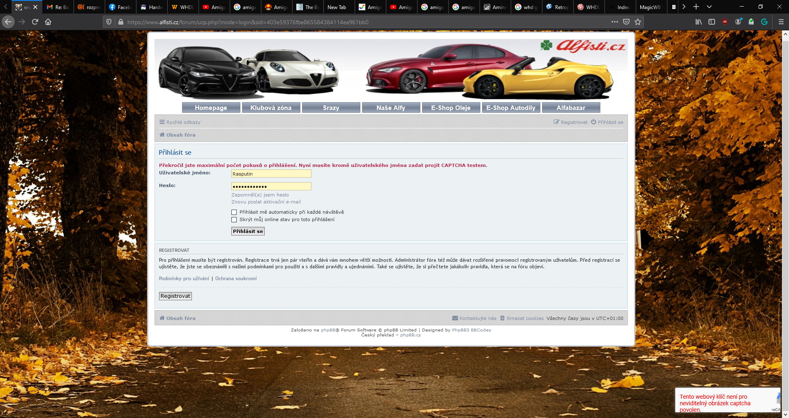Click the Grammarly extension icon
This screenshot has width=789, height=418.
pyautogui.click(x=764, y=22)
